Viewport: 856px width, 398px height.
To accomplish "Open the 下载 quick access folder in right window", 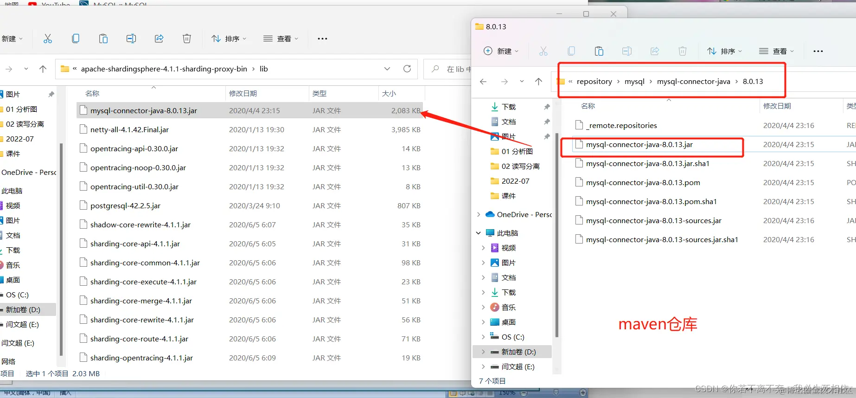I will tap(508, 107).
